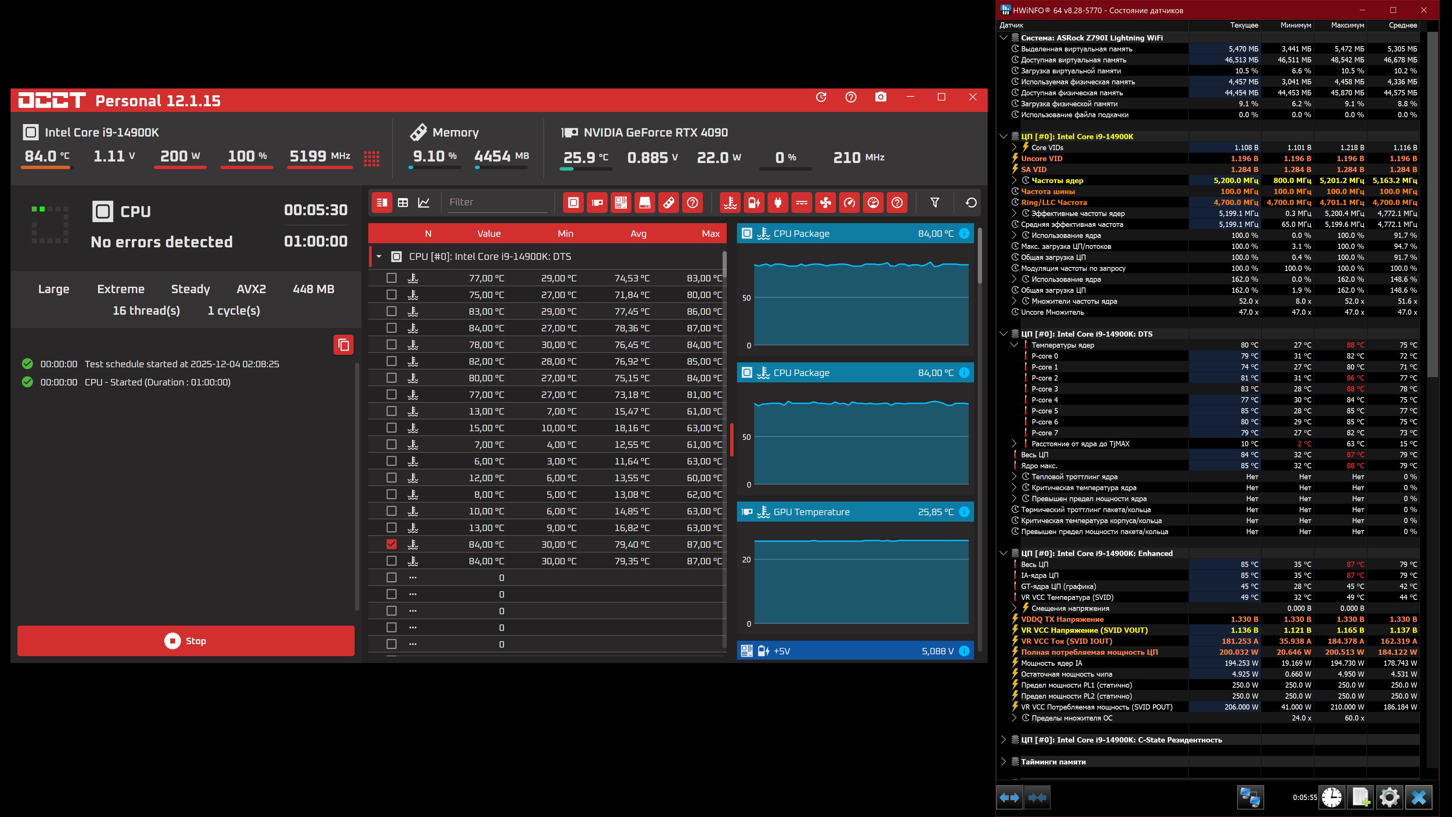Toggle the fan sensor filter icon

point(825,202)
